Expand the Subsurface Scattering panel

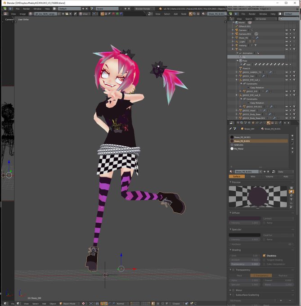pos(230,295)
